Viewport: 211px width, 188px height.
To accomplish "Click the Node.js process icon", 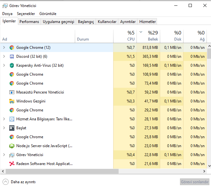I will (x=12, y=146).
